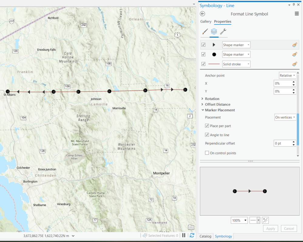
Task: Open the first Shape marker type dropdown
Action: 236,45
